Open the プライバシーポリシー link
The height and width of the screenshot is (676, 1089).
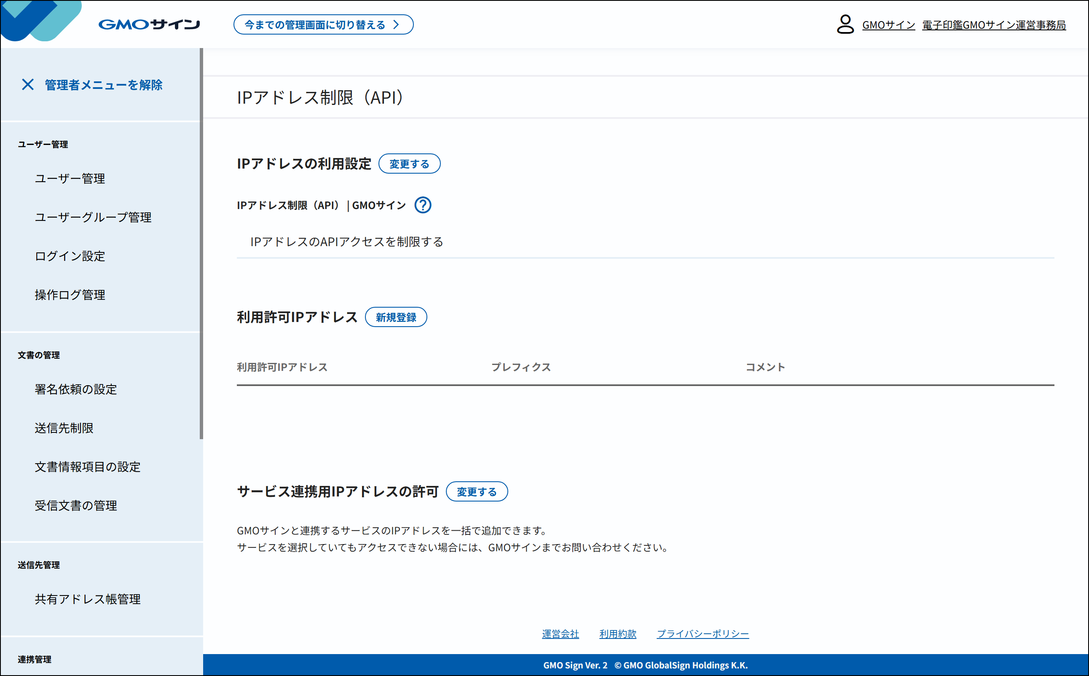pyautogui.click(x=702, y=633)
